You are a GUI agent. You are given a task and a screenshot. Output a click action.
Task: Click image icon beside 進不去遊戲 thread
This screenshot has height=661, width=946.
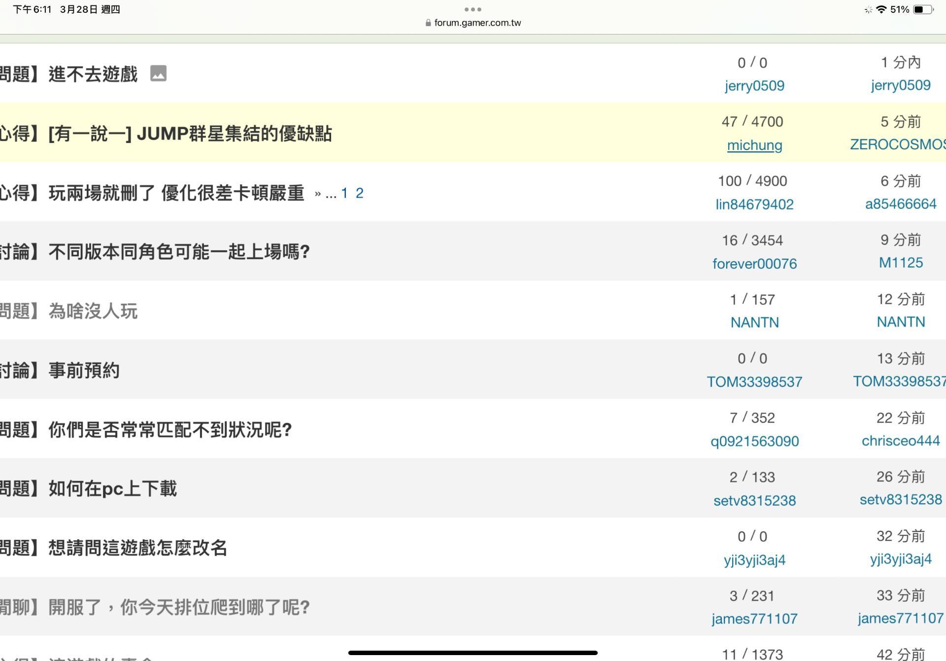(158, 73)
